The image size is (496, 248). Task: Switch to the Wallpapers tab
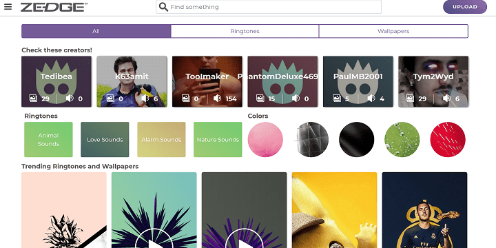pyautogui.click(x=393, y=31)
